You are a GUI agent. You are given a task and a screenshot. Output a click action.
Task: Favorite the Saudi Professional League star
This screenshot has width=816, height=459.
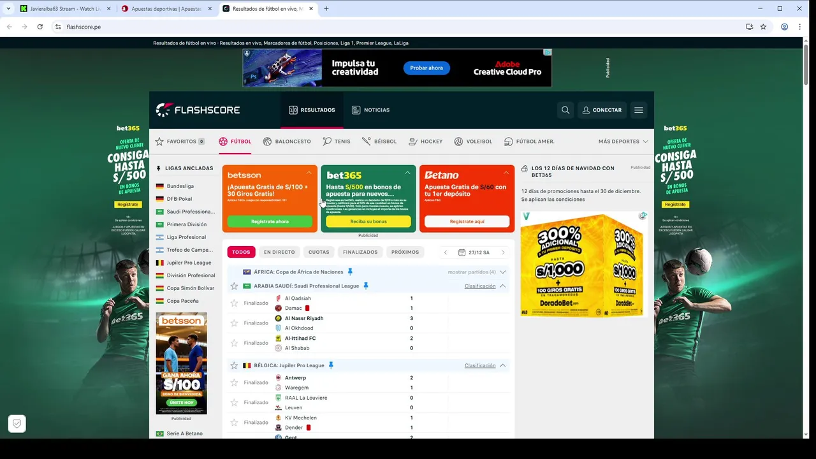[234, 286]
